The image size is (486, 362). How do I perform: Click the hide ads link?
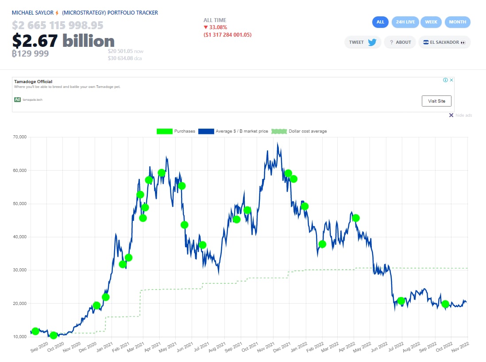point(464,115)
